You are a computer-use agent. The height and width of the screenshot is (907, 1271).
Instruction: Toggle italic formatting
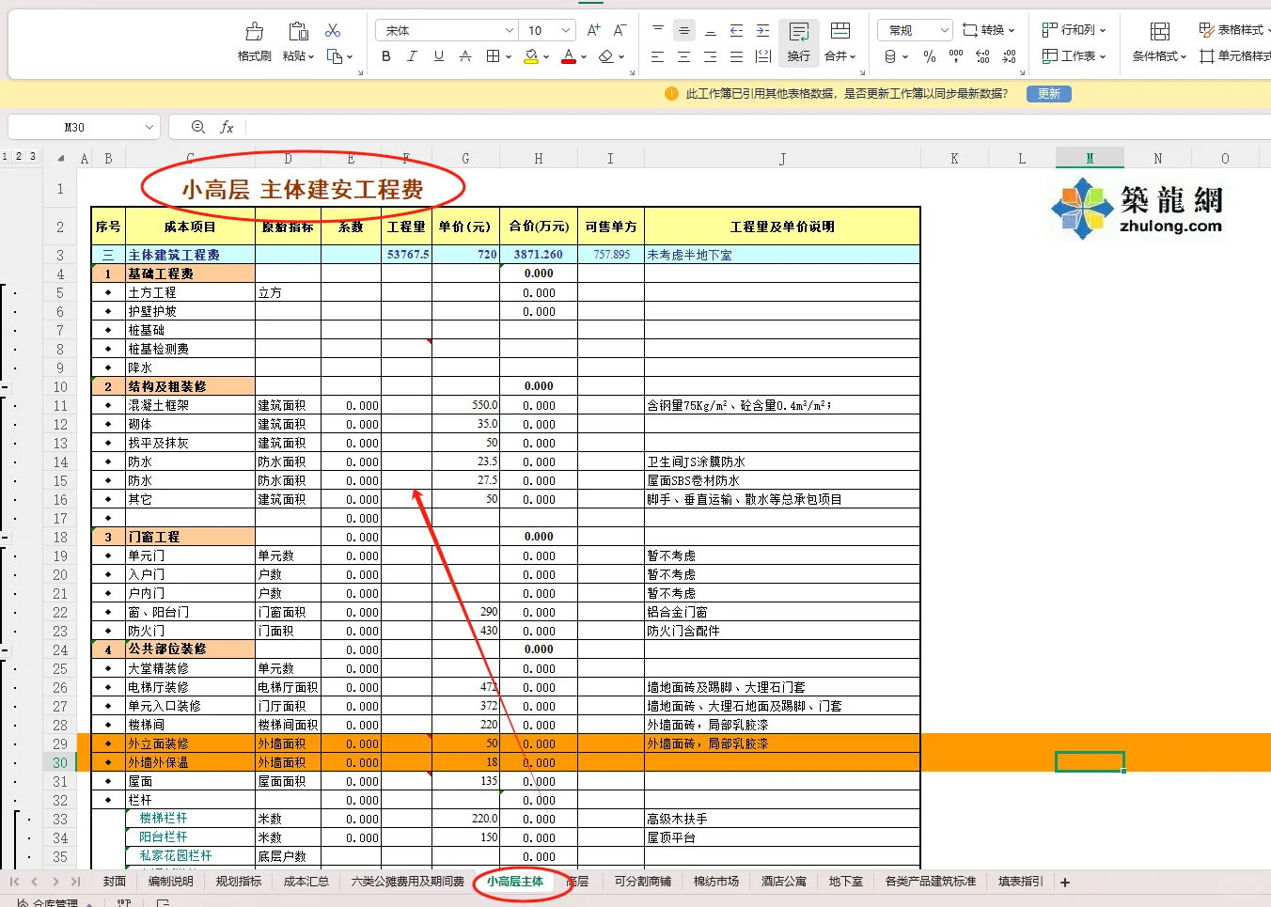click(412, 56)
